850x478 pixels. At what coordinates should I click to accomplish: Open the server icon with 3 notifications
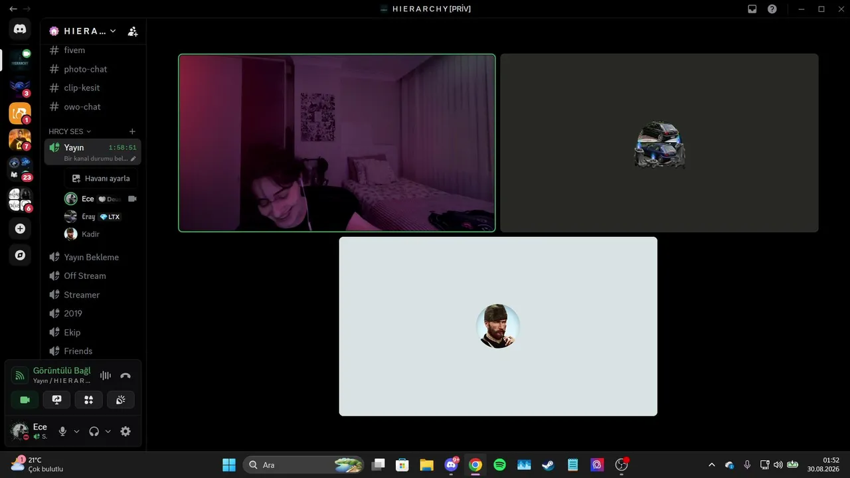(20, 86)
